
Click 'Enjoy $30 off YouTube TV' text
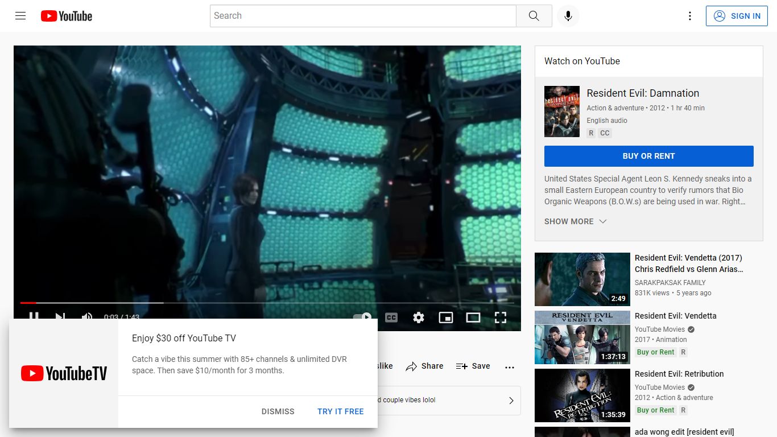tap(184, 338)
